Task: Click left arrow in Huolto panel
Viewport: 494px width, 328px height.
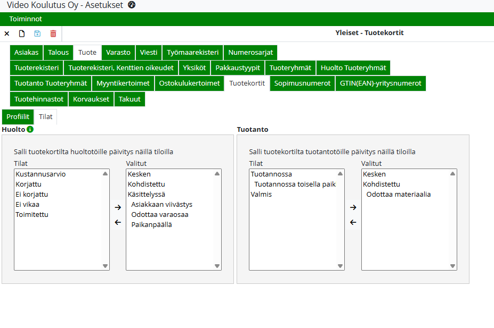Action: coord(118,222)
